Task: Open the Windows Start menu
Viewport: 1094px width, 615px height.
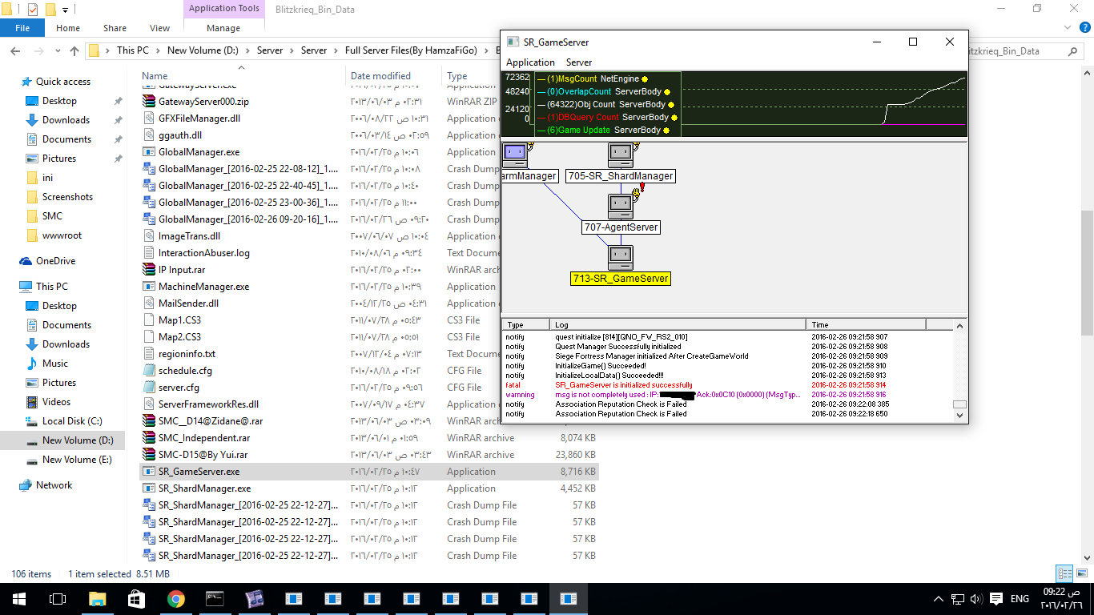Action: (x=19, y=598)
